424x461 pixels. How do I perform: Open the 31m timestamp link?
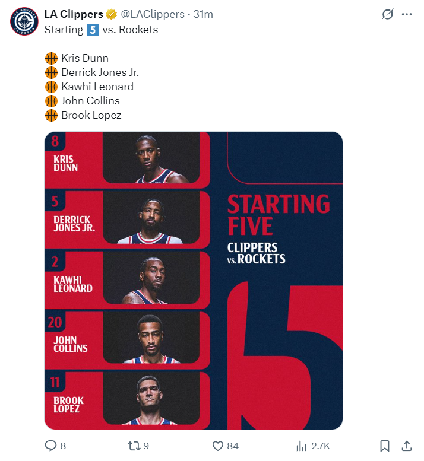pyautogui.click(x=203, y=14)
